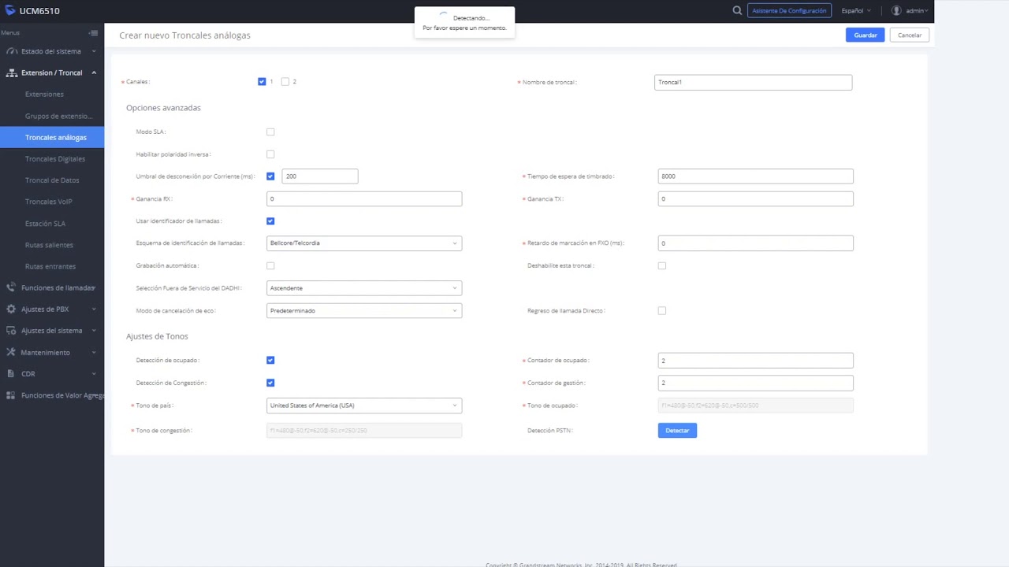The width and height of the screenshot is (1009, 567).
Task: Open Tono de país dropdown
Action: coord(364,406)
